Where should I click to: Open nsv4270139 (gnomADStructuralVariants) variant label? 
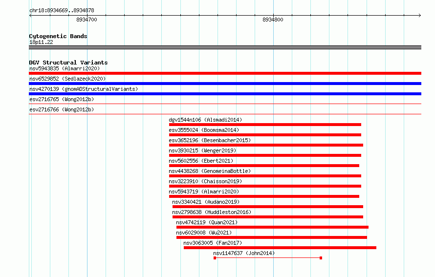84,89
